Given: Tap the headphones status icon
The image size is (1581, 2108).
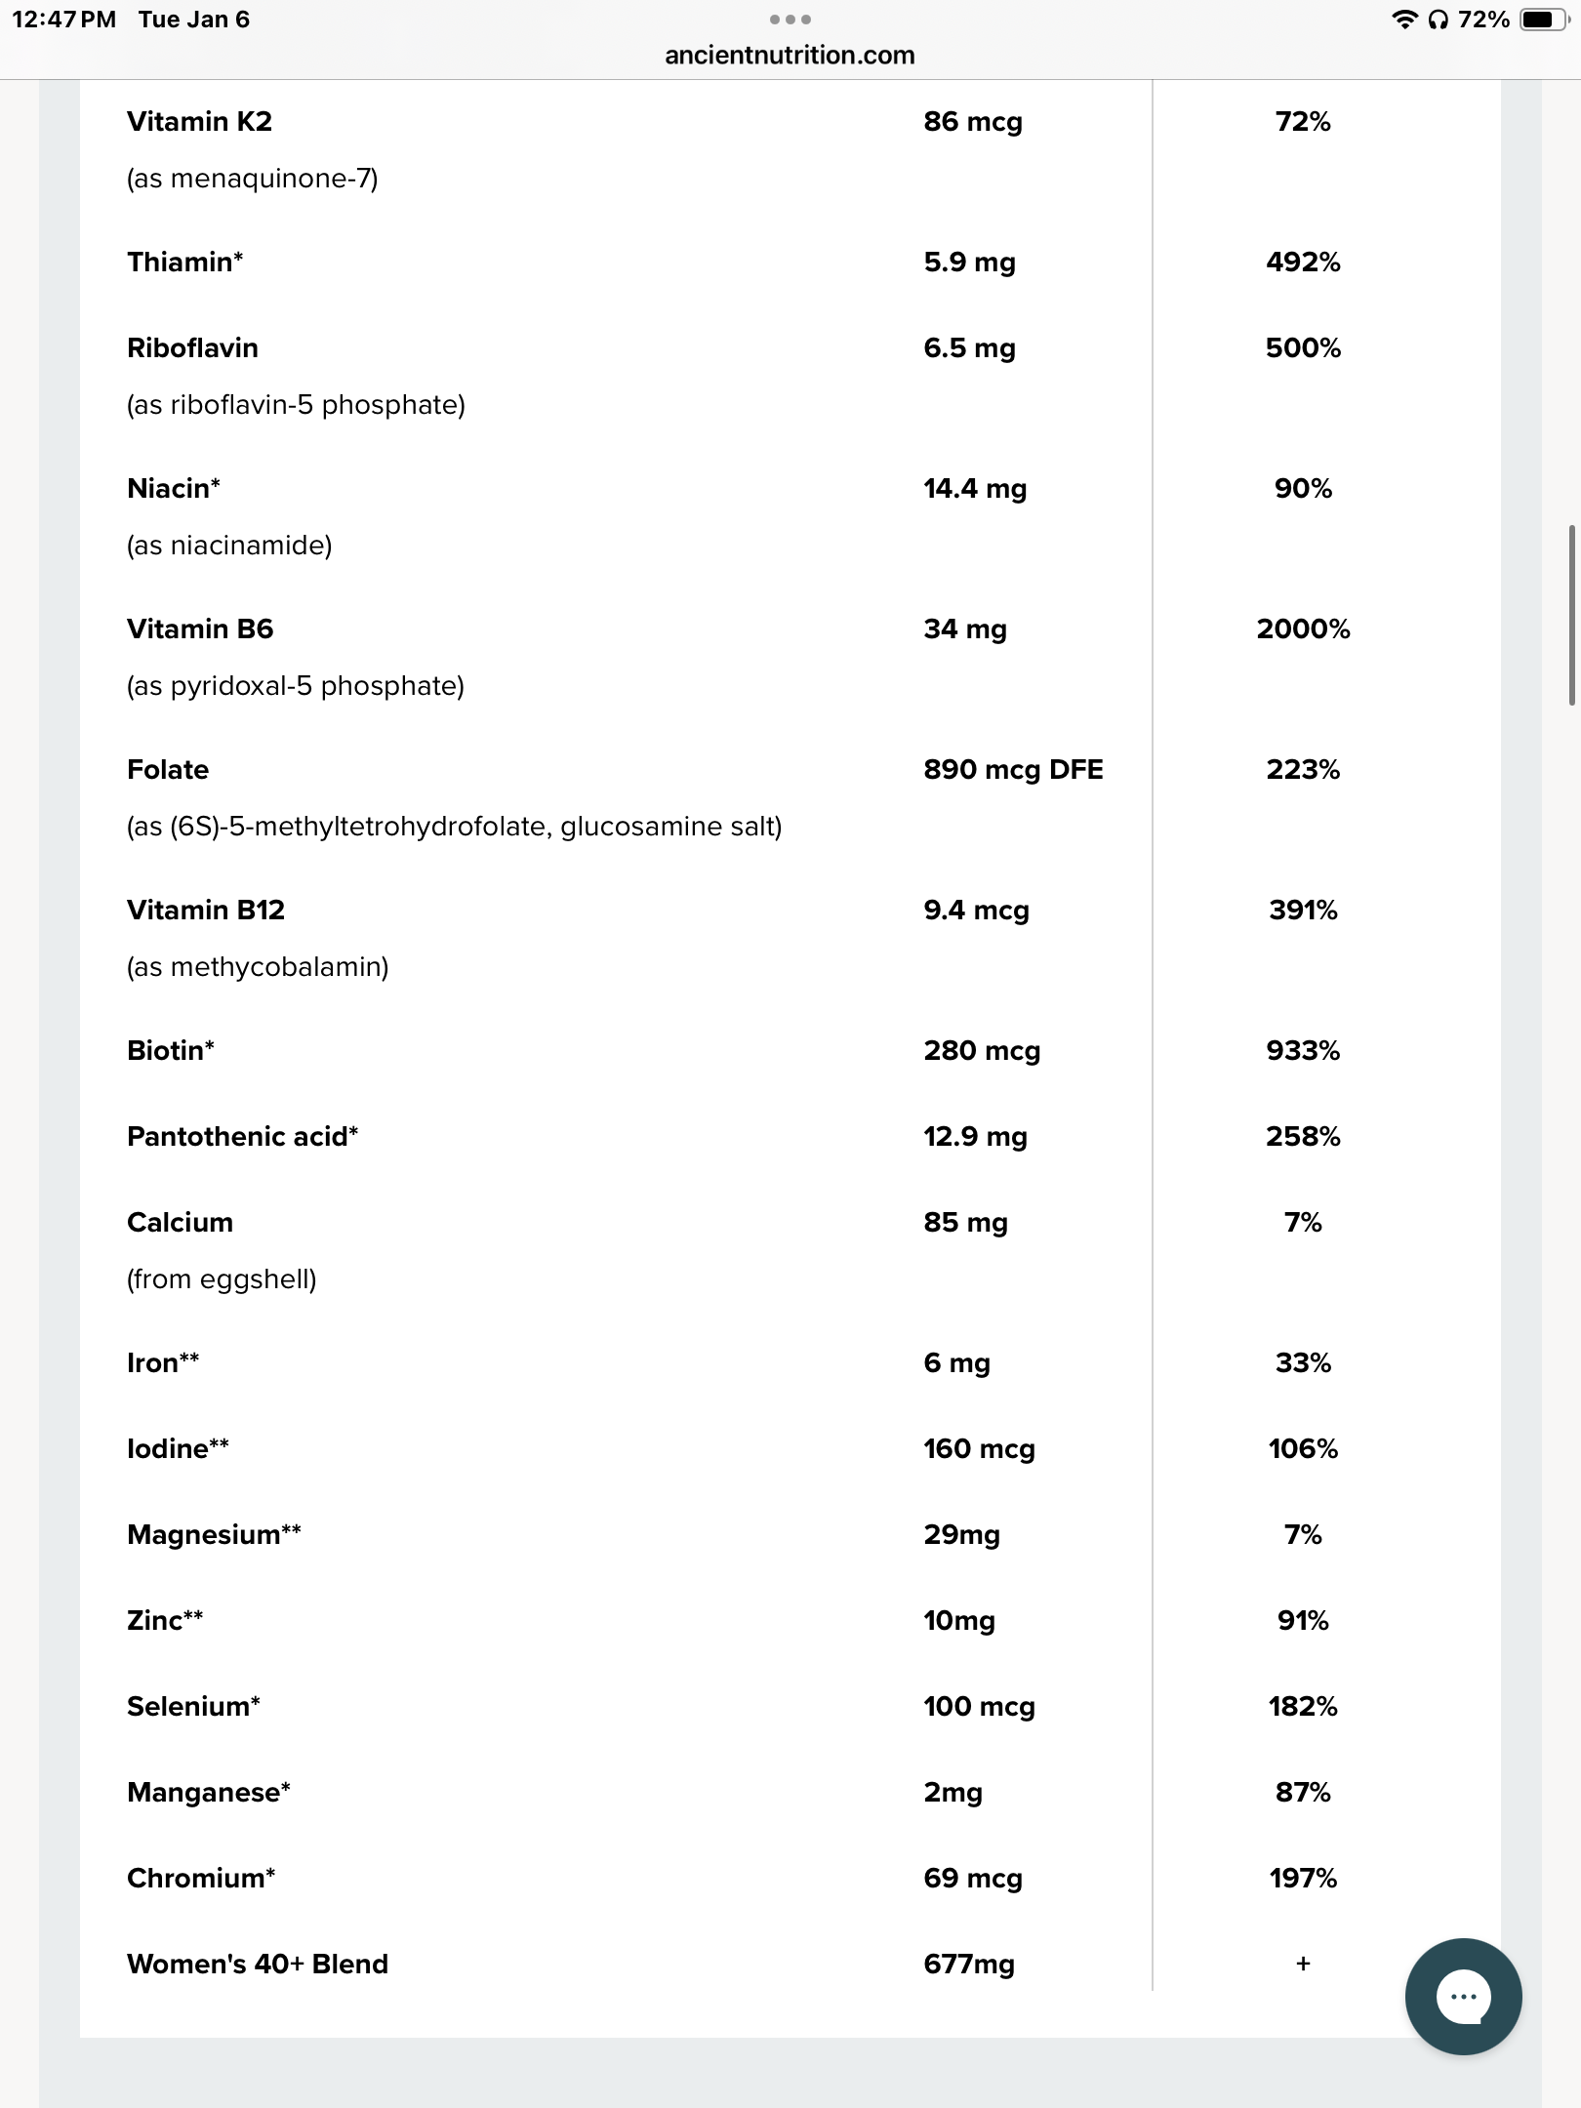Looking at the screenshot, I should point(1438,20).
